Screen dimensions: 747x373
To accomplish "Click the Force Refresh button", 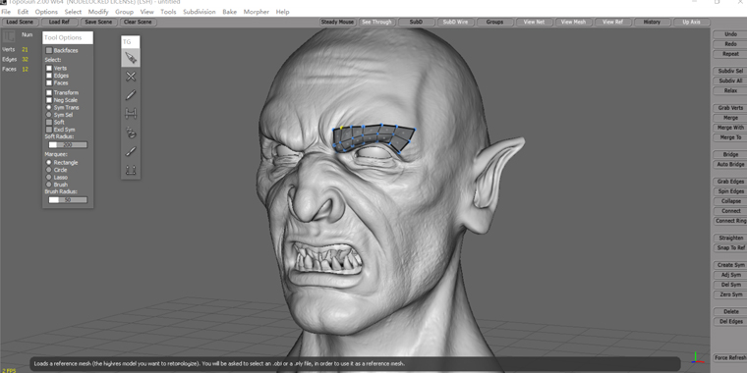I will click(x=730, y=357).
